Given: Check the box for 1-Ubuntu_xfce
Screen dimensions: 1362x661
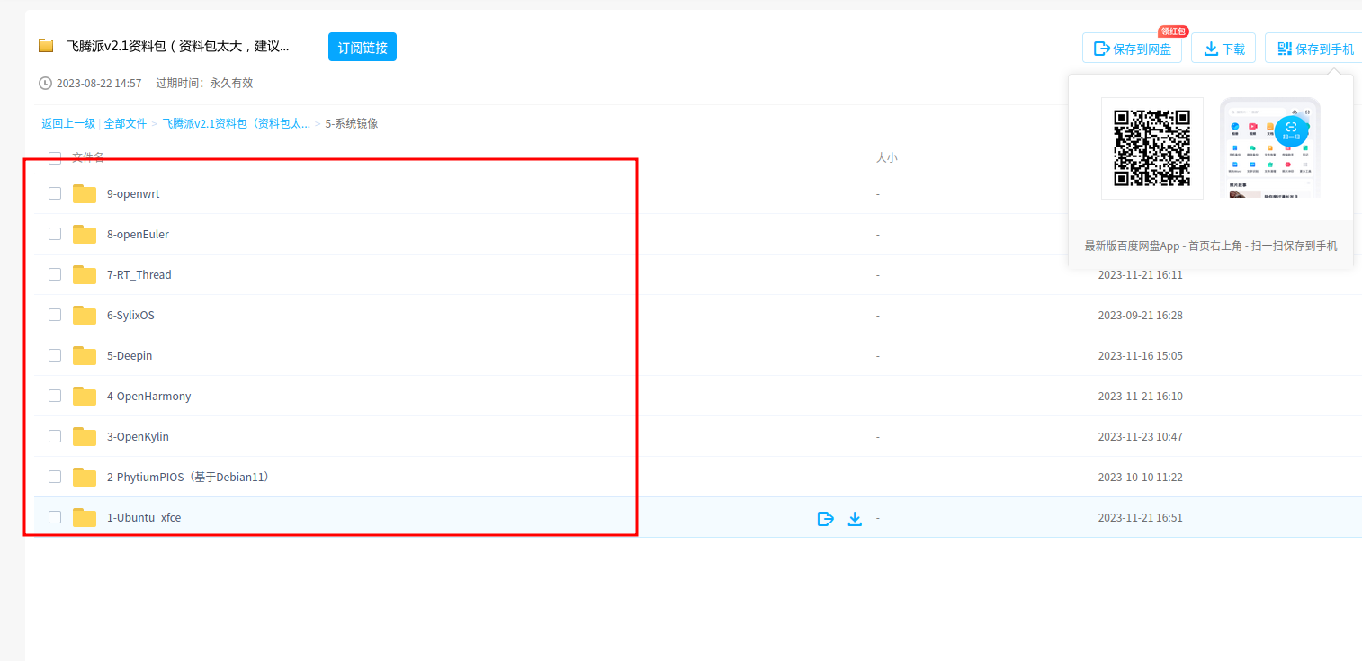Looking at the screenshot, I should (x=55, y=517).
